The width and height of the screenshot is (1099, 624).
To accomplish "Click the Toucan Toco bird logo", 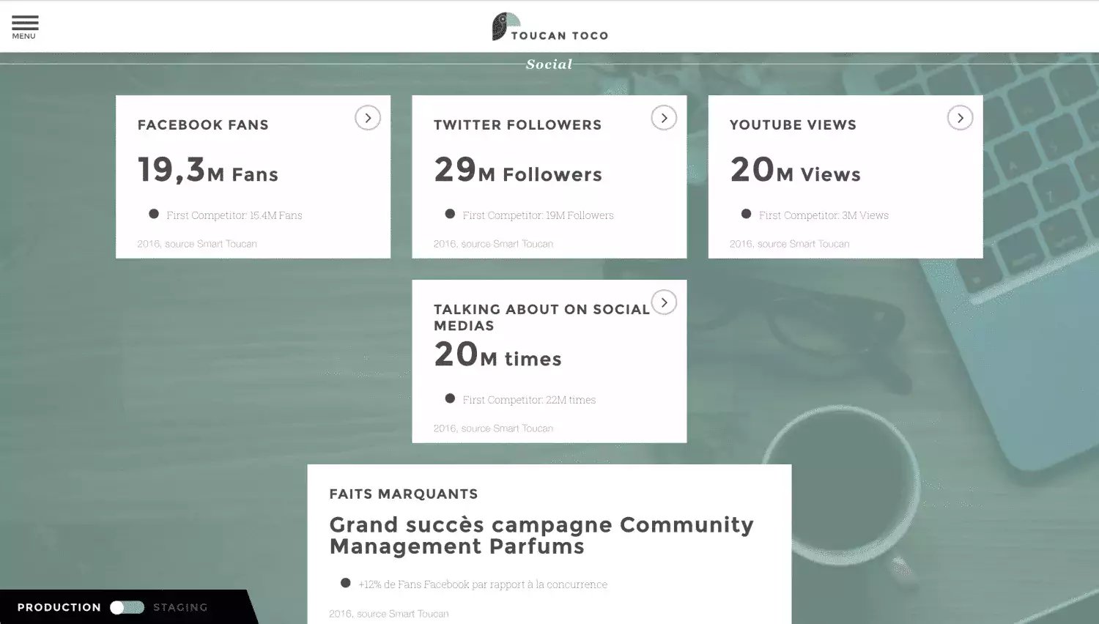I will (503, 26).
